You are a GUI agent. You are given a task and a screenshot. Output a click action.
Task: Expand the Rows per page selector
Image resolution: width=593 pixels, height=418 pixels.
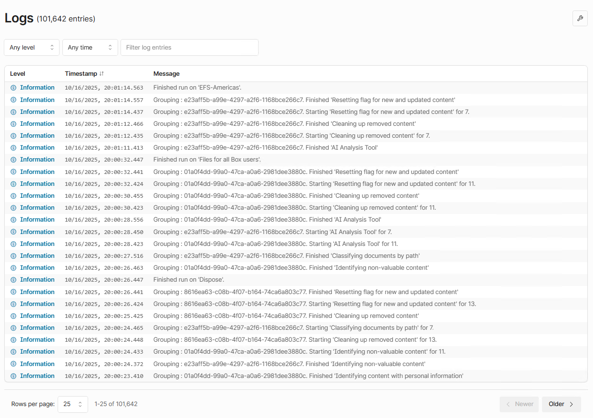[72, 404]
